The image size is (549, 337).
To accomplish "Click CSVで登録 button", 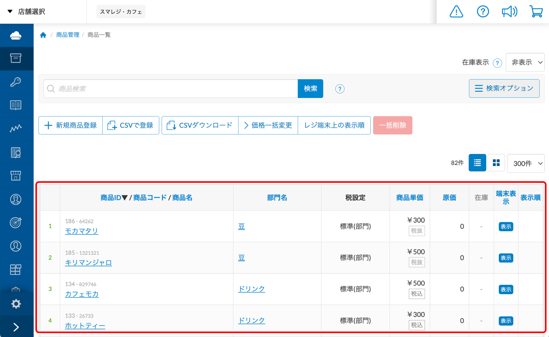I will click(x=131, y=125).
